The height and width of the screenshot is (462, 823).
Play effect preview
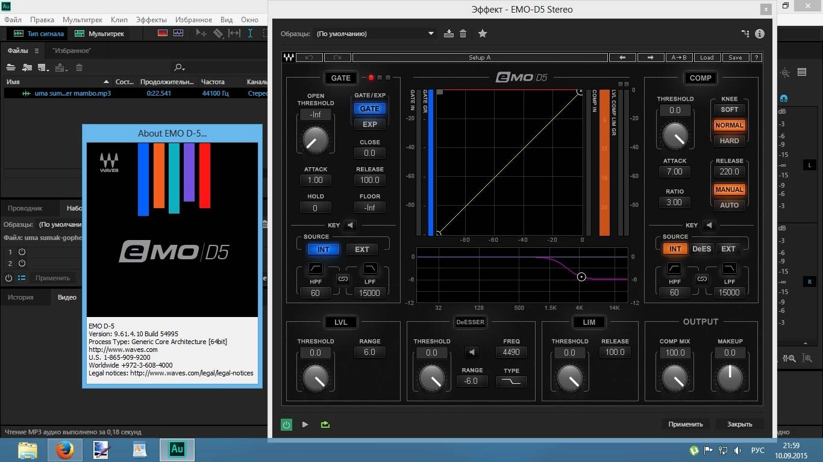(x=305, y=424)
